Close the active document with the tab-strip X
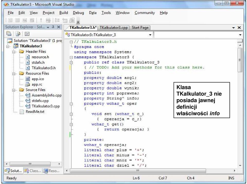The width and height of the screenshot is (247, 184). [239, 27]
